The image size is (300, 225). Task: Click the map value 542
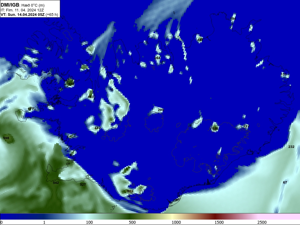(x=56, y=183)
